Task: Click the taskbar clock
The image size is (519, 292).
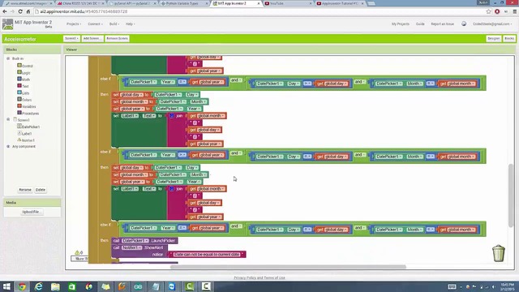Action: point(507,286)
